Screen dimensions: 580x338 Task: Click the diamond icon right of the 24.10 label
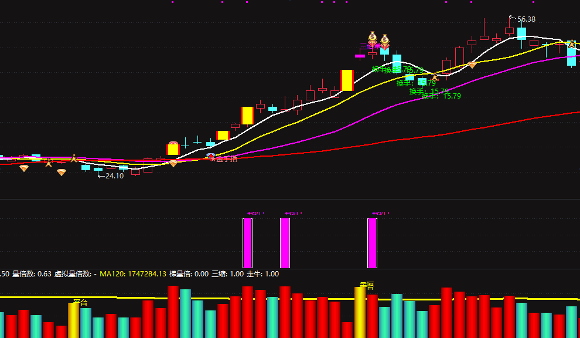(x=173, y=164)
